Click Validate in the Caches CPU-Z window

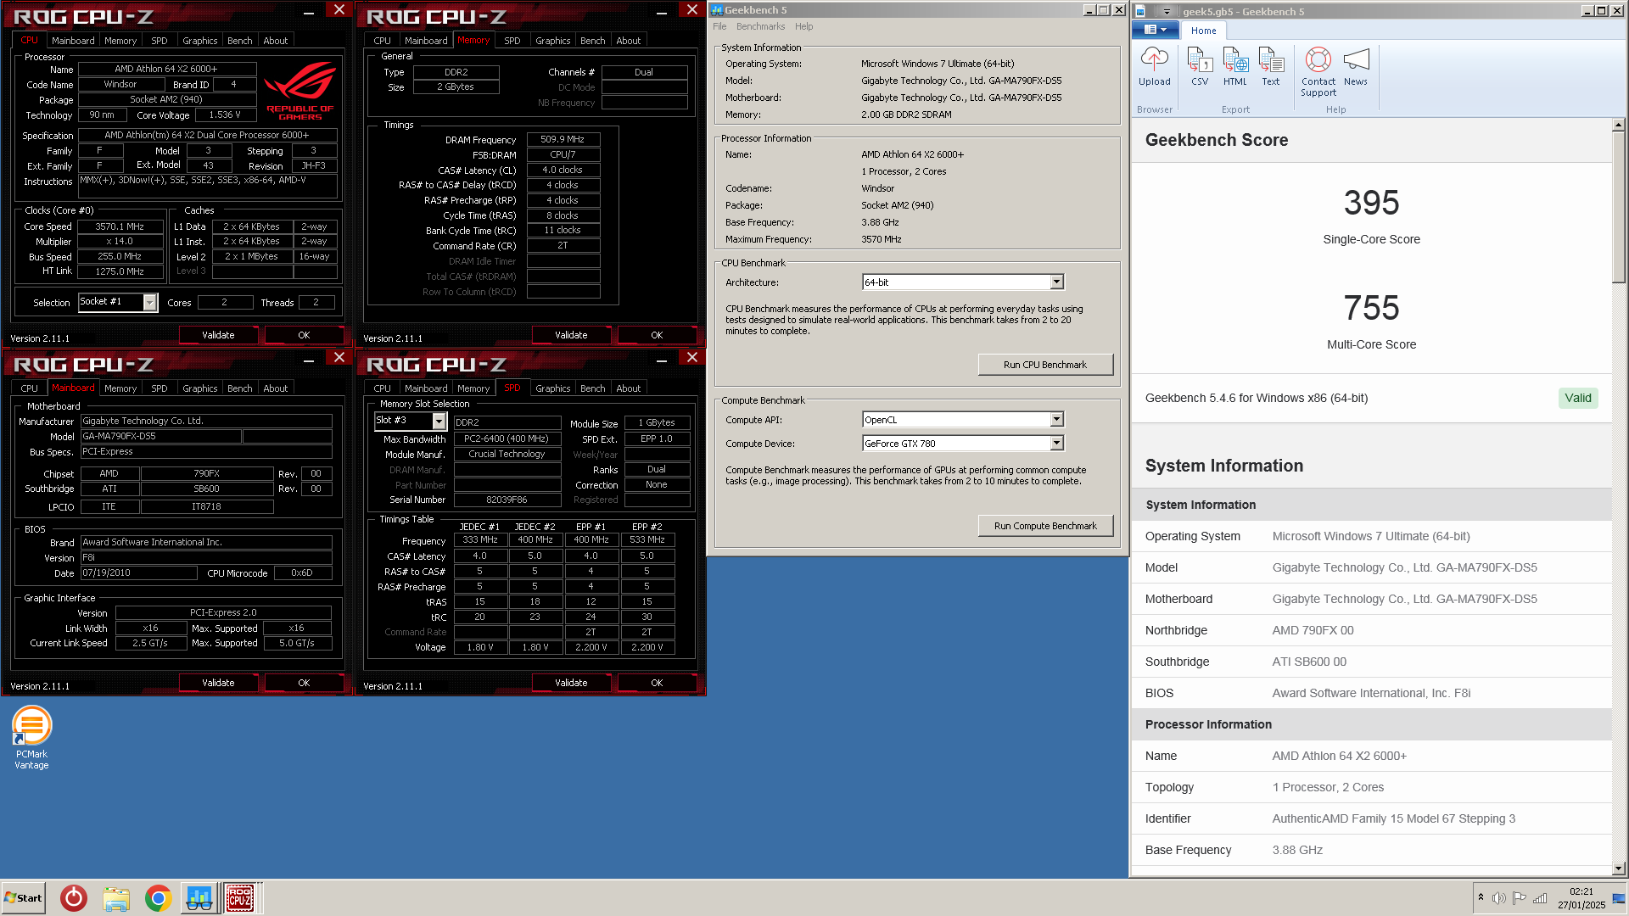[x=218, y=335]
